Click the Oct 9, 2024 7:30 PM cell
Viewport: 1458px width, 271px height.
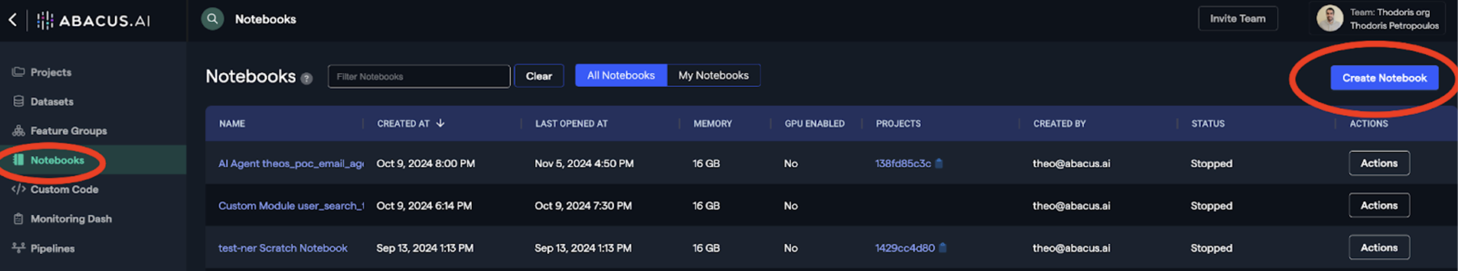pyautogui.click(x=583, y=206)
